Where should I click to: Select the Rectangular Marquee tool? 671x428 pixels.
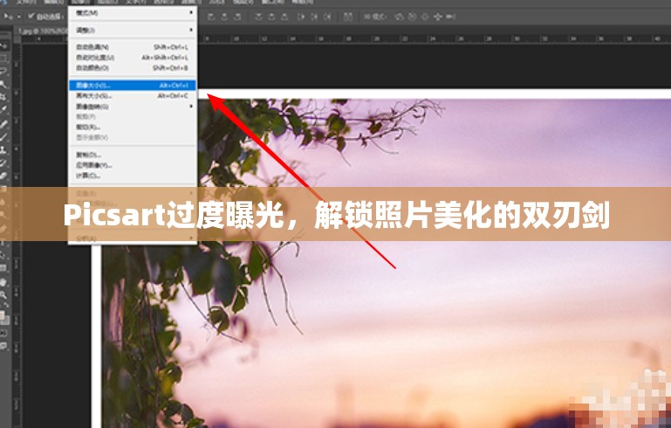click(x=4, y=58)
